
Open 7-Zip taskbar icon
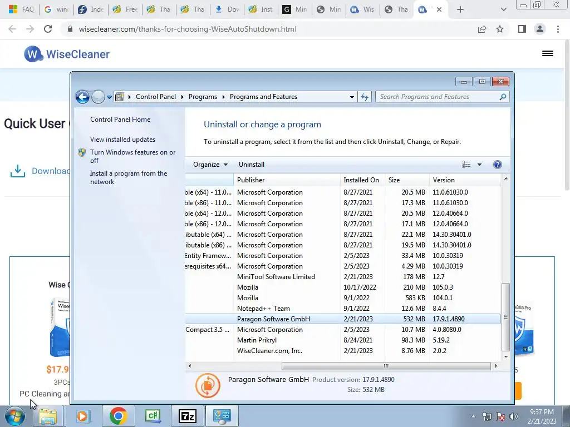[x=188, y=416]
